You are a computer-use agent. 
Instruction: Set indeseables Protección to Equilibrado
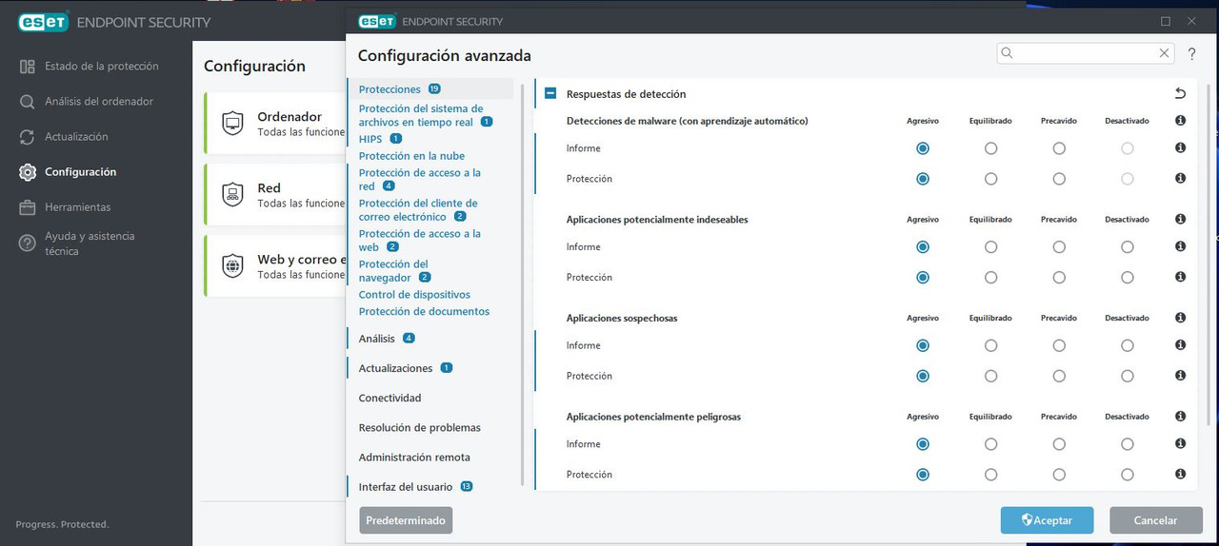[990, 278]
